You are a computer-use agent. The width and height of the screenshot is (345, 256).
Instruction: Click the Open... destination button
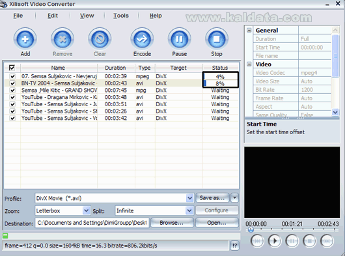217,223
